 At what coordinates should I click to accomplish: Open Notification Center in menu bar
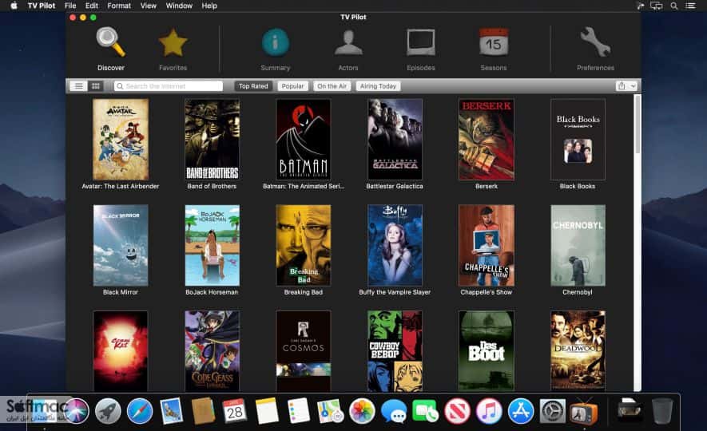690,6
